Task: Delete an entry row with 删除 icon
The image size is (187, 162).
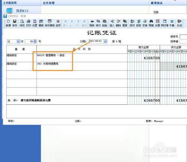Action: coord(118,23)
